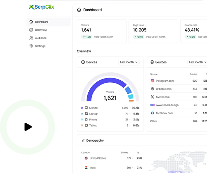
Task: Click the Laptop device icon
Action: point(86,114)
